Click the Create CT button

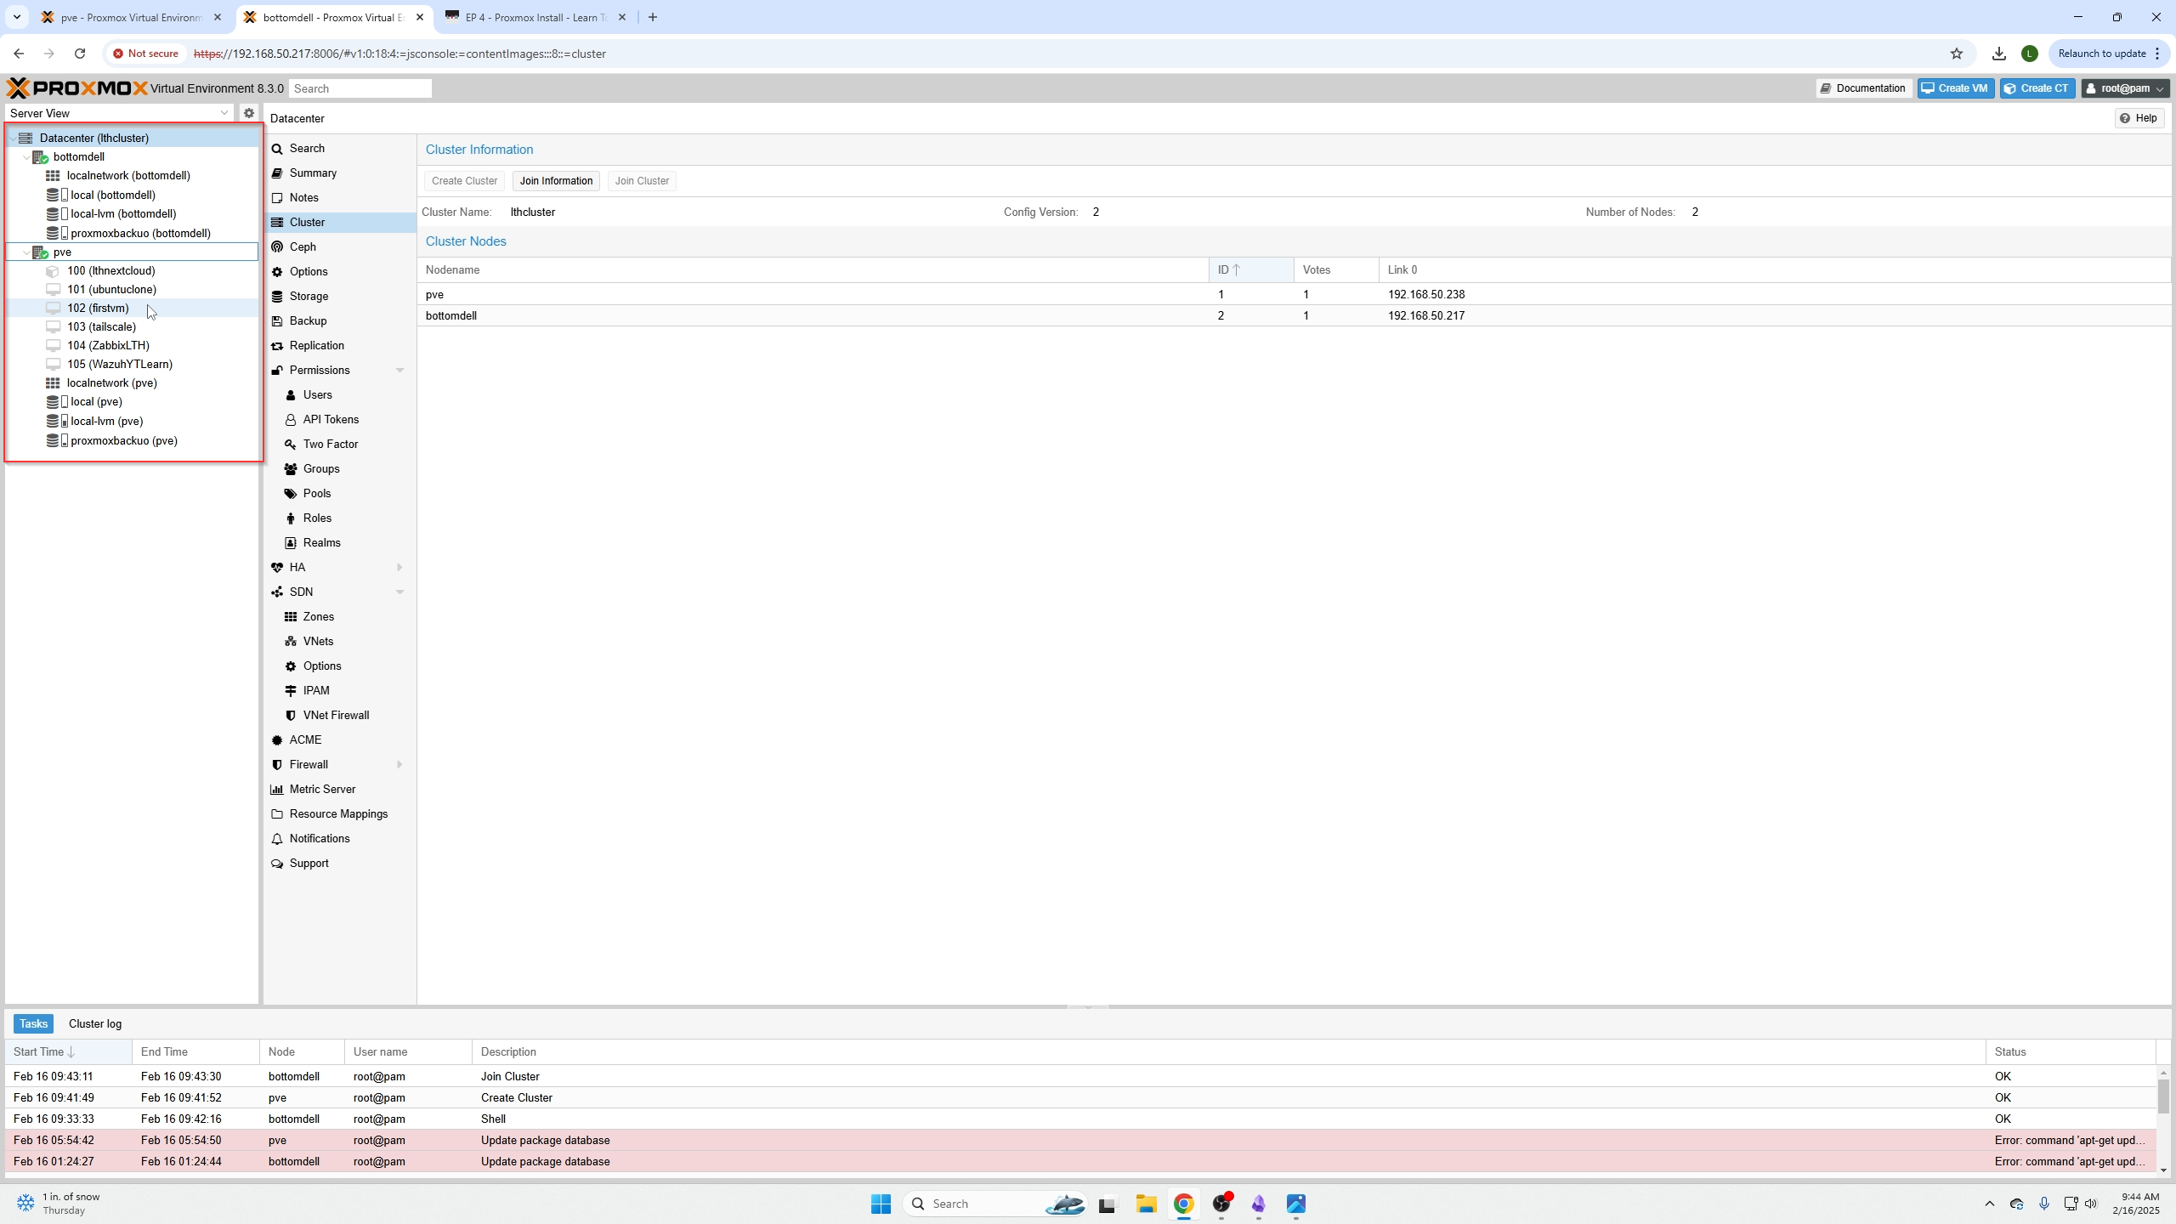(x=2037, y=88)
